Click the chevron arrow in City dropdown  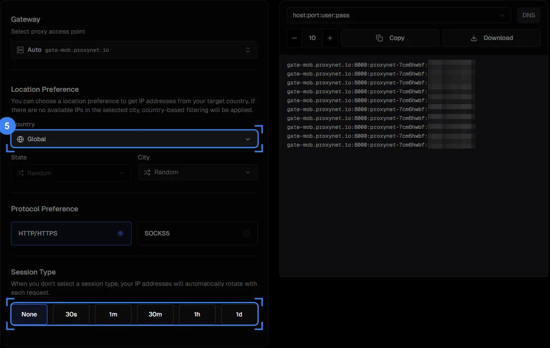tap(248, 172)
